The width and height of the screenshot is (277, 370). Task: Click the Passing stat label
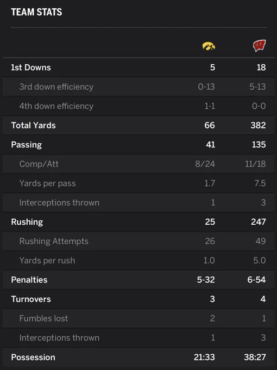pos(27,145)
